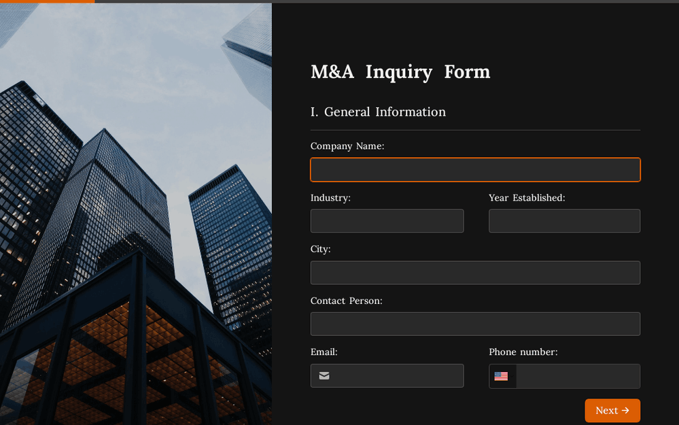Click the 'Company Name:' label

[347, 146]
